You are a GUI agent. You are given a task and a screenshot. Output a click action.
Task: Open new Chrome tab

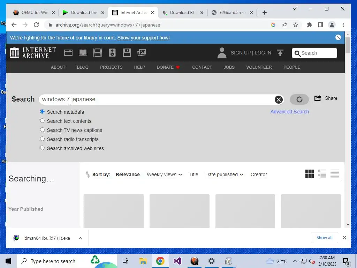tap(264, 13)
